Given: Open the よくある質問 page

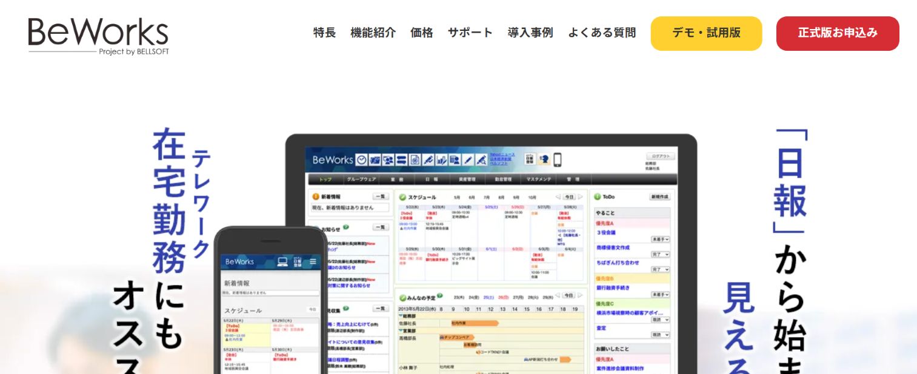Looking at the screenshot, I should pyautogui.click(x=602, y=33).
